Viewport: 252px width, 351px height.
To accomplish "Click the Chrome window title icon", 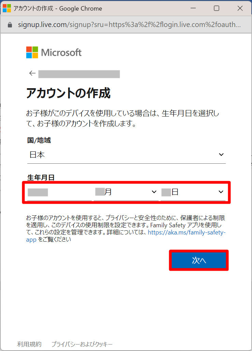I will (7, 9).
